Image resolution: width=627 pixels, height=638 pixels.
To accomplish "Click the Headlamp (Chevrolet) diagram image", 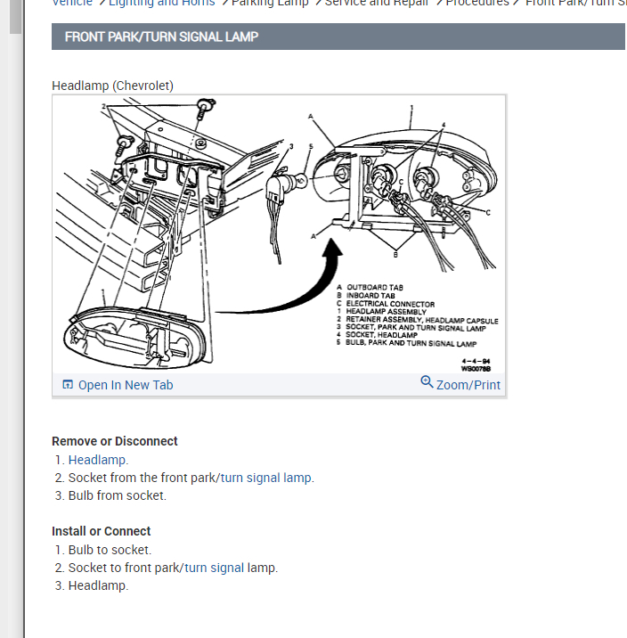I will point(279,234).
